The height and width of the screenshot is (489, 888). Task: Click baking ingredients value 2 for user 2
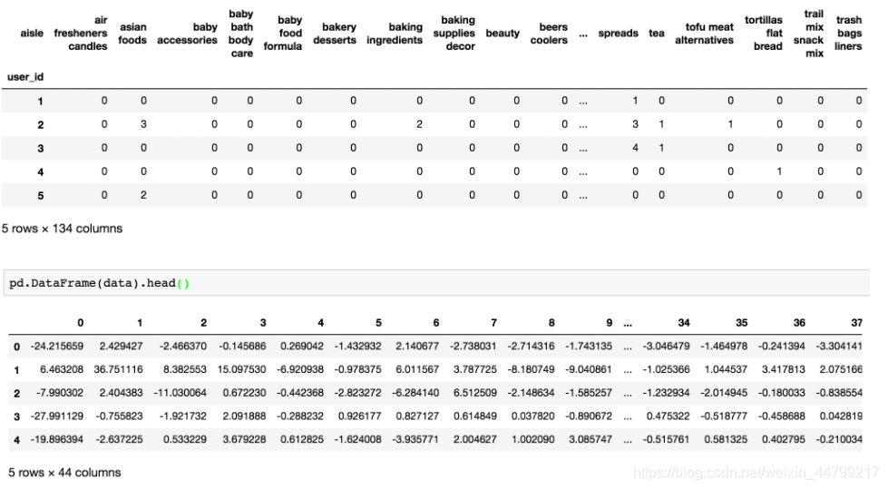point(420,124)
